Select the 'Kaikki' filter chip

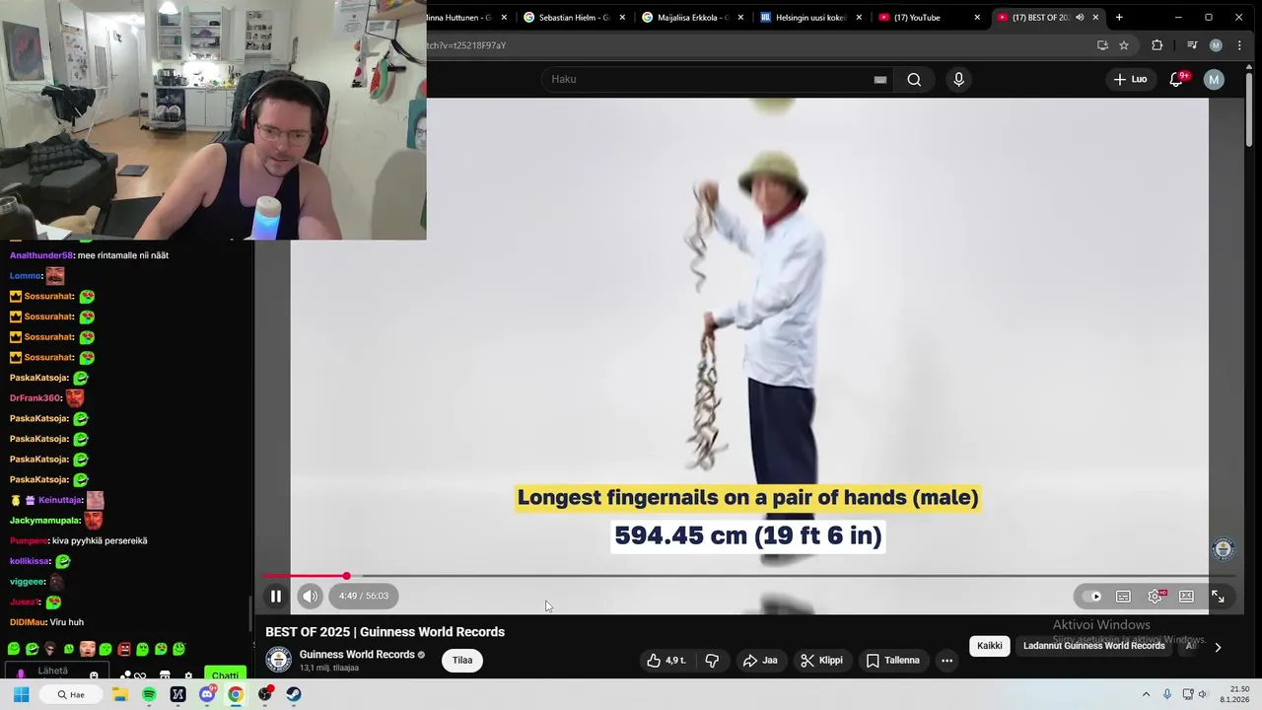[x=990, y=646]
